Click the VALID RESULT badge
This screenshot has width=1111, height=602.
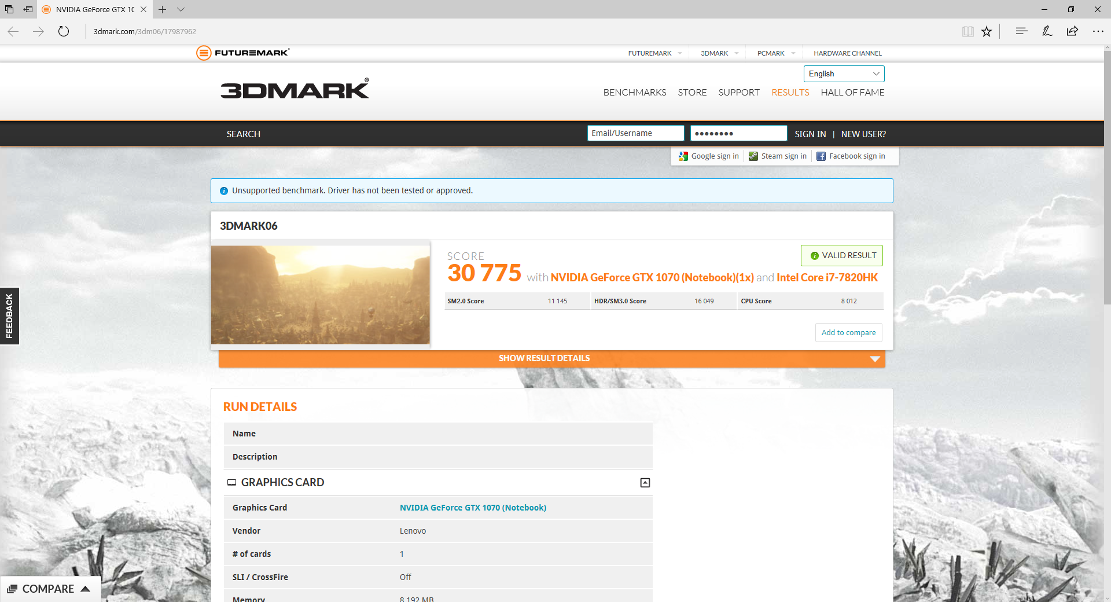pos(842,255)
